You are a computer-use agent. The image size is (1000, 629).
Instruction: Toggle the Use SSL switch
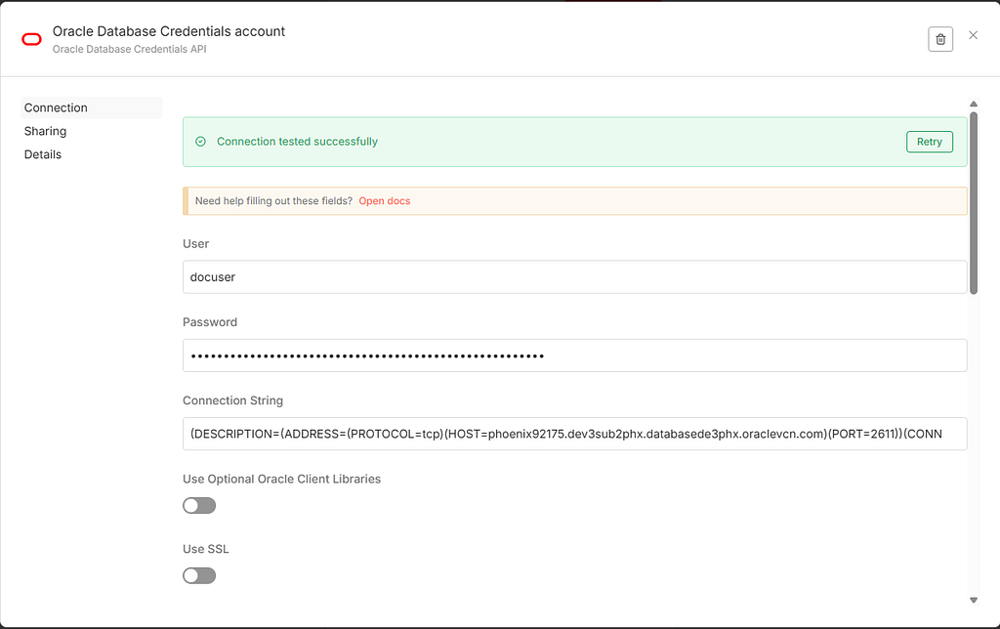pyautogui.click(x=199, y=576)
